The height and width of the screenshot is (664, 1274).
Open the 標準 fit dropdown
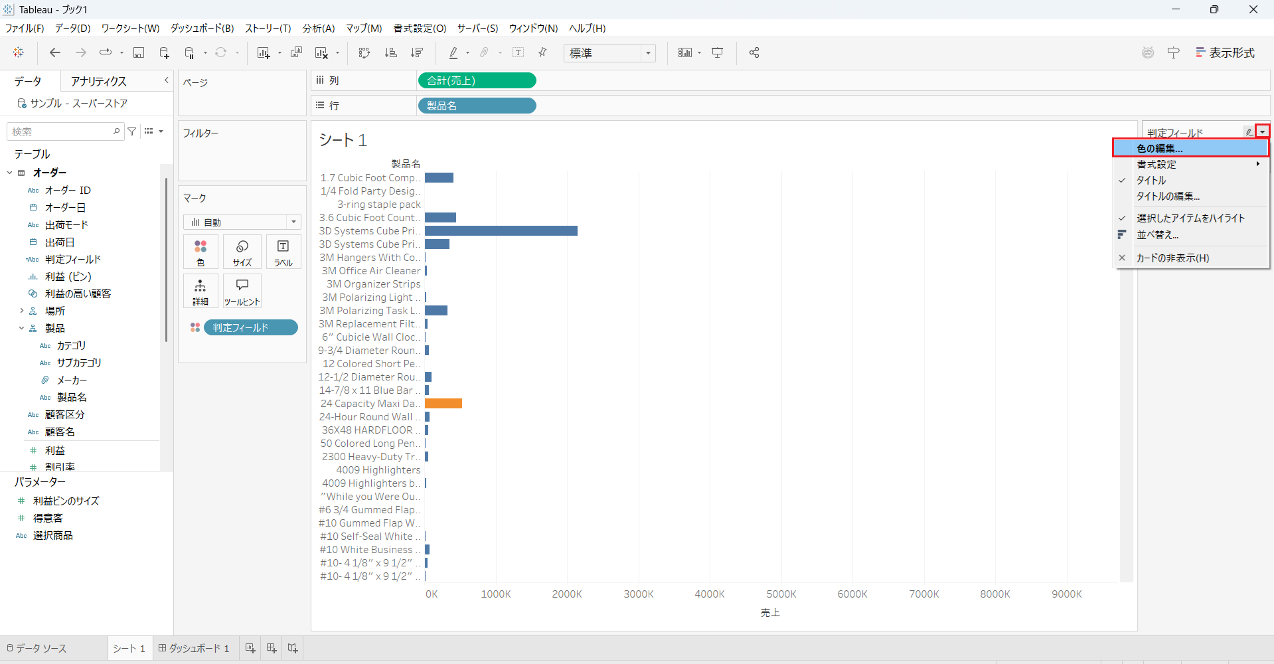(x=609, y=53)
